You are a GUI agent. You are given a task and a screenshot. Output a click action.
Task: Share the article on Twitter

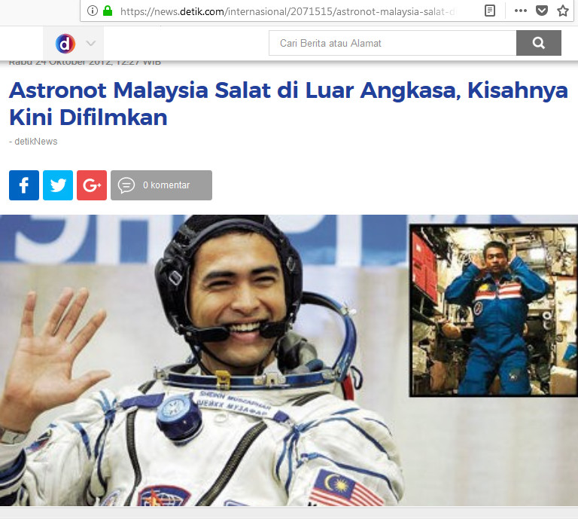58,185
